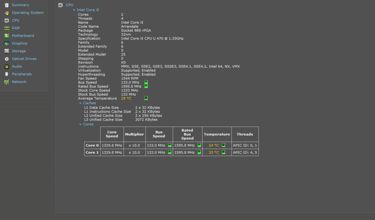Click the Core Speed column header

point(112,134)
